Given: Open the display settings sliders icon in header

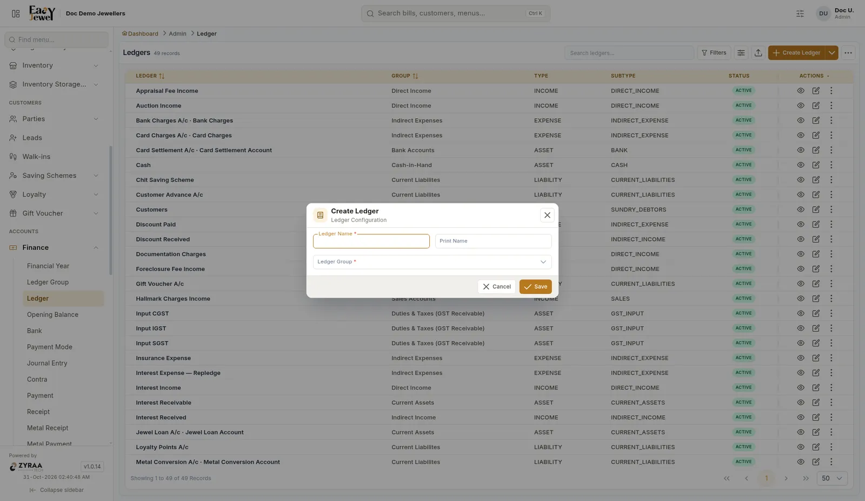Looking at the screenshot, I should pos(800,13).
